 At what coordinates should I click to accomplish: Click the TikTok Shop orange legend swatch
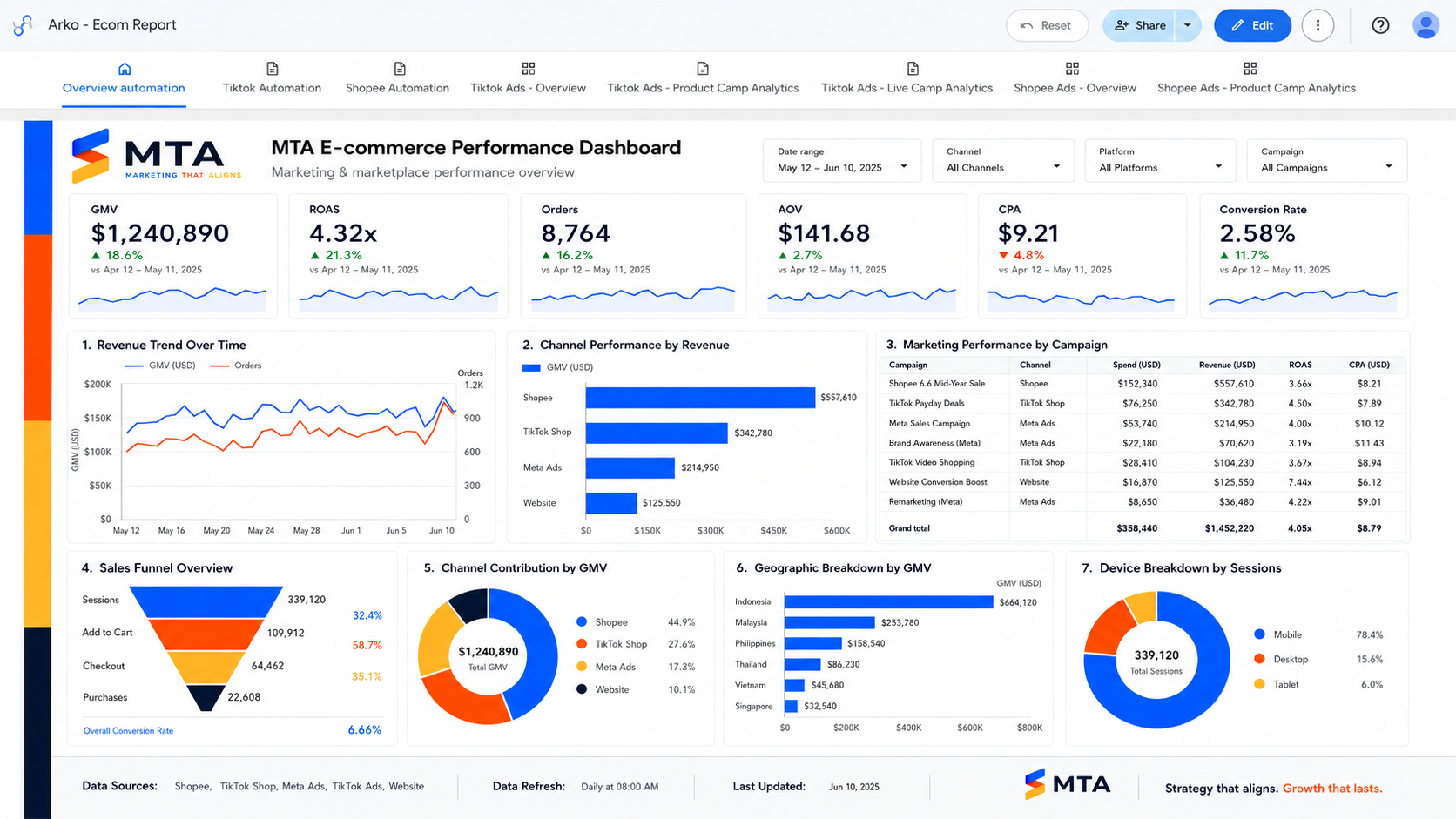[582, 644]
